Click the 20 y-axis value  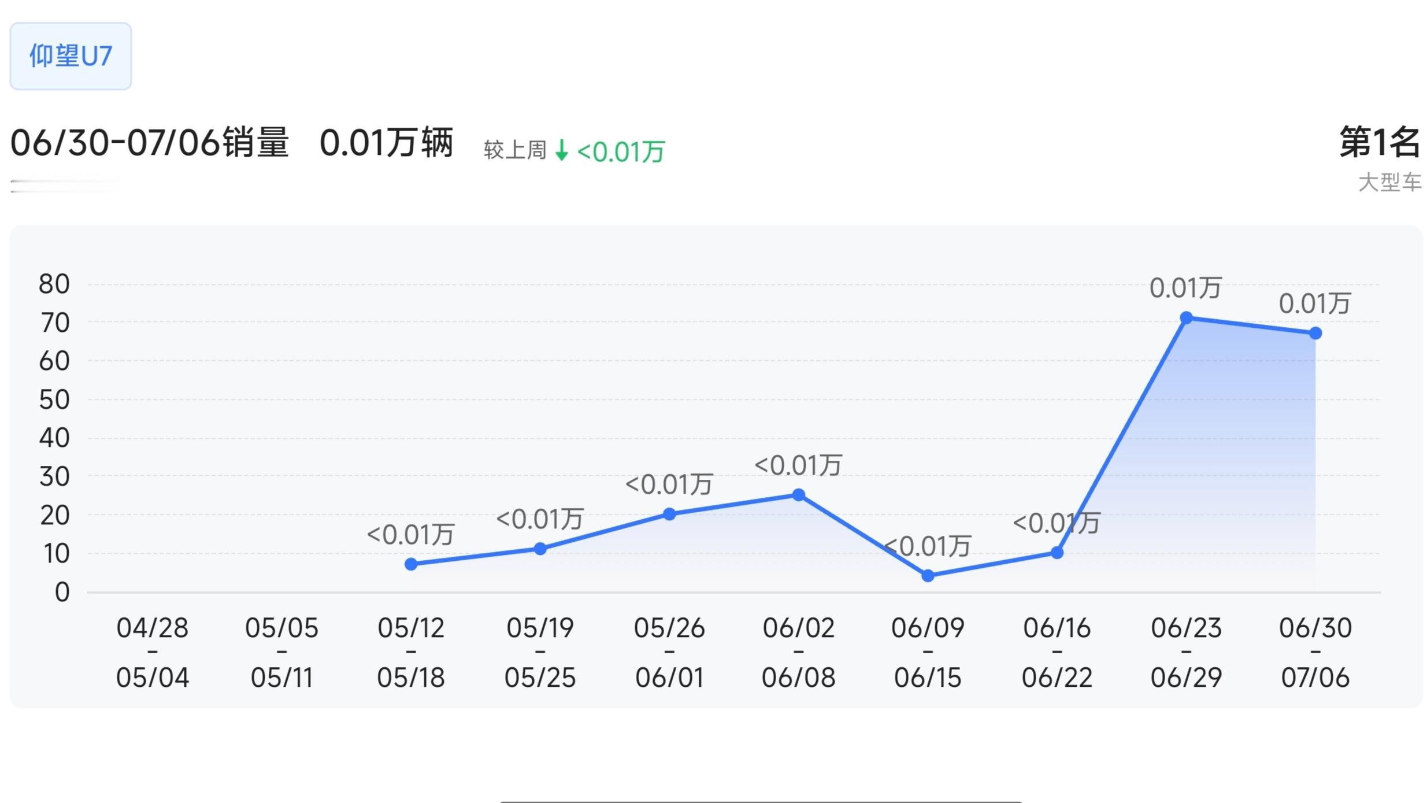tap(54, 516)
